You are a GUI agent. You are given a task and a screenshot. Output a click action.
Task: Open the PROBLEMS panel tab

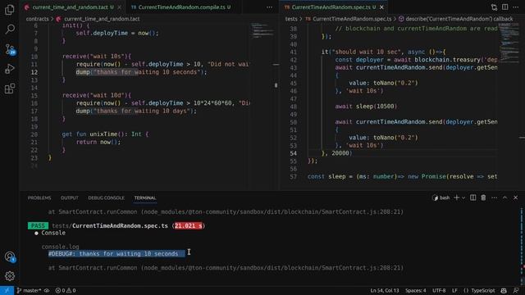(x=39, y=198)
